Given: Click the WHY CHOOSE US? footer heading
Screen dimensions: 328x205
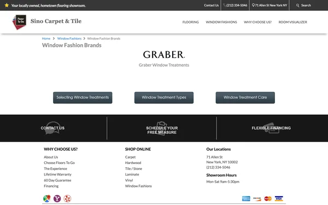Looking at the screenshot, I should (61, 149).
